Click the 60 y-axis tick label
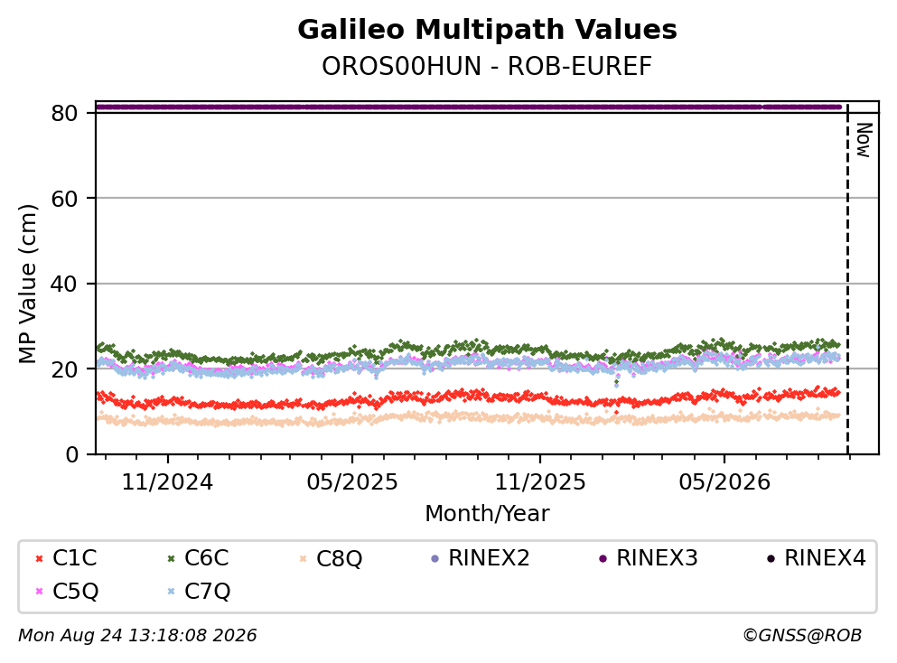This screenshot has width=897, height=663. [64, 199]
